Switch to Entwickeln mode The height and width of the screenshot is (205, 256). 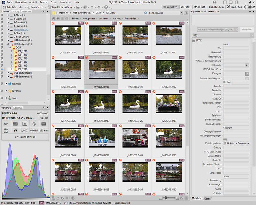(x=217, y=7)
